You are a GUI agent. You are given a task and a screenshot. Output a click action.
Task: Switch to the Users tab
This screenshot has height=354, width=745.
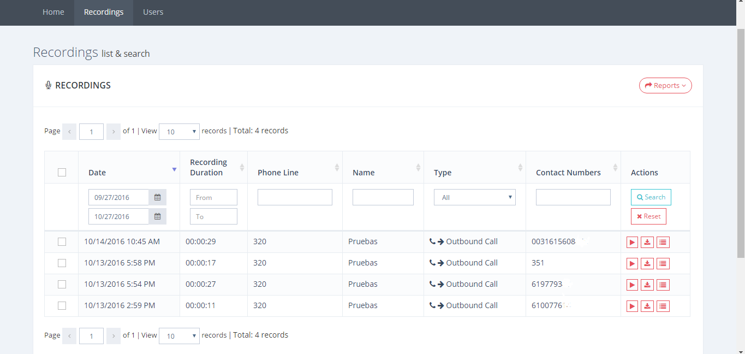(x=153, y=12)
